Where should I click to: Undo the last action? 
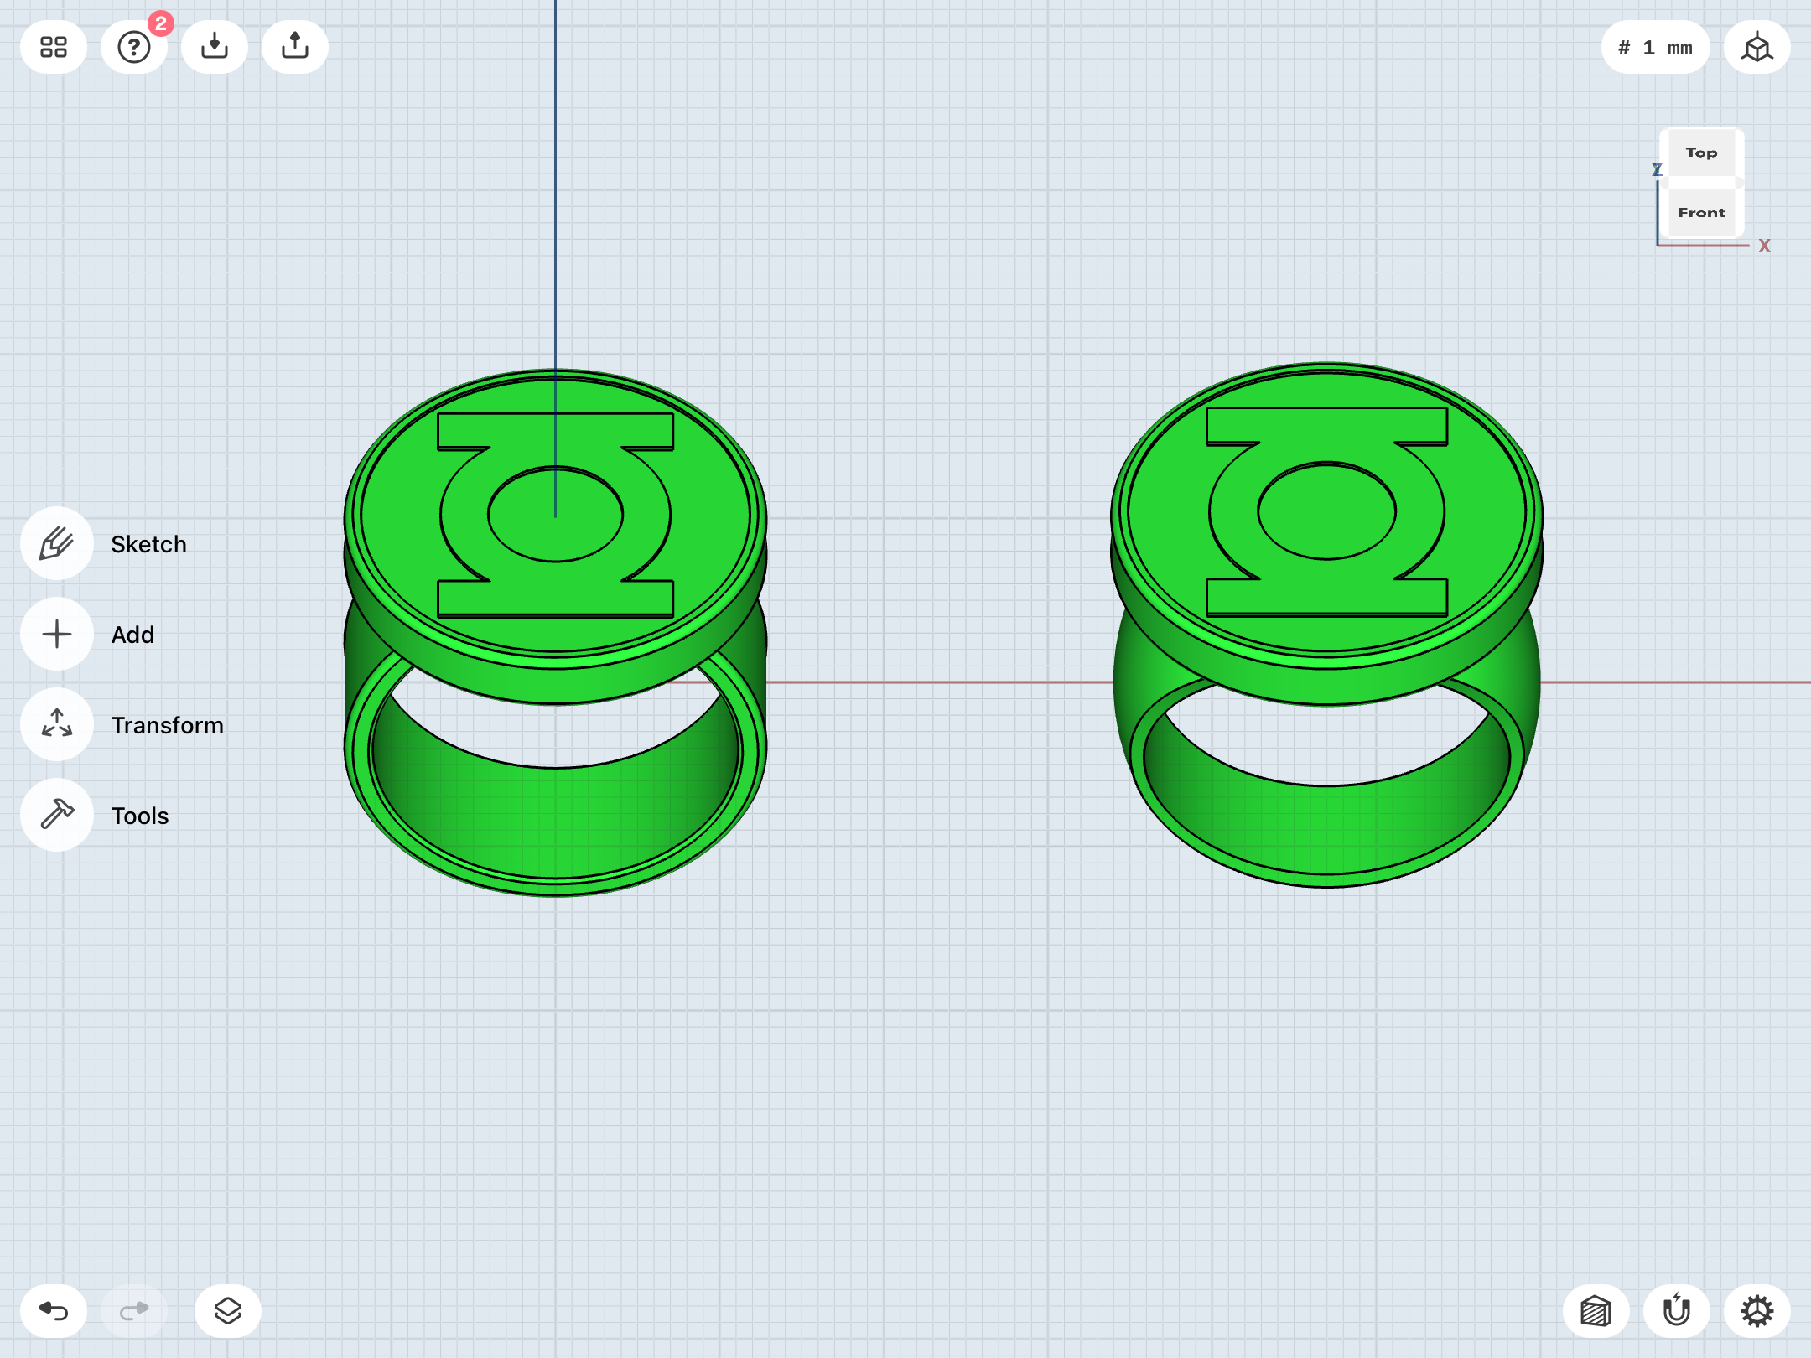click(x=54, y=1311)
